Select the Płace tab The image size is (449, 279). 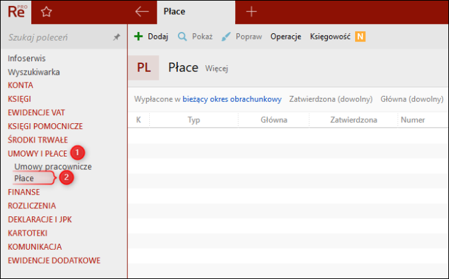tap(174, 11)
